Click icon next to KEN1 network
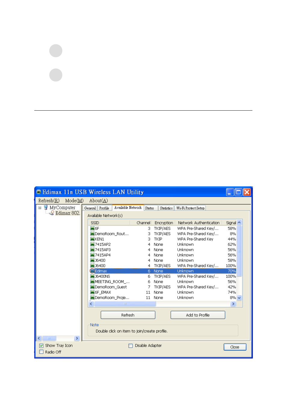Viewport: 287px width, 407px height. (92, 239)
